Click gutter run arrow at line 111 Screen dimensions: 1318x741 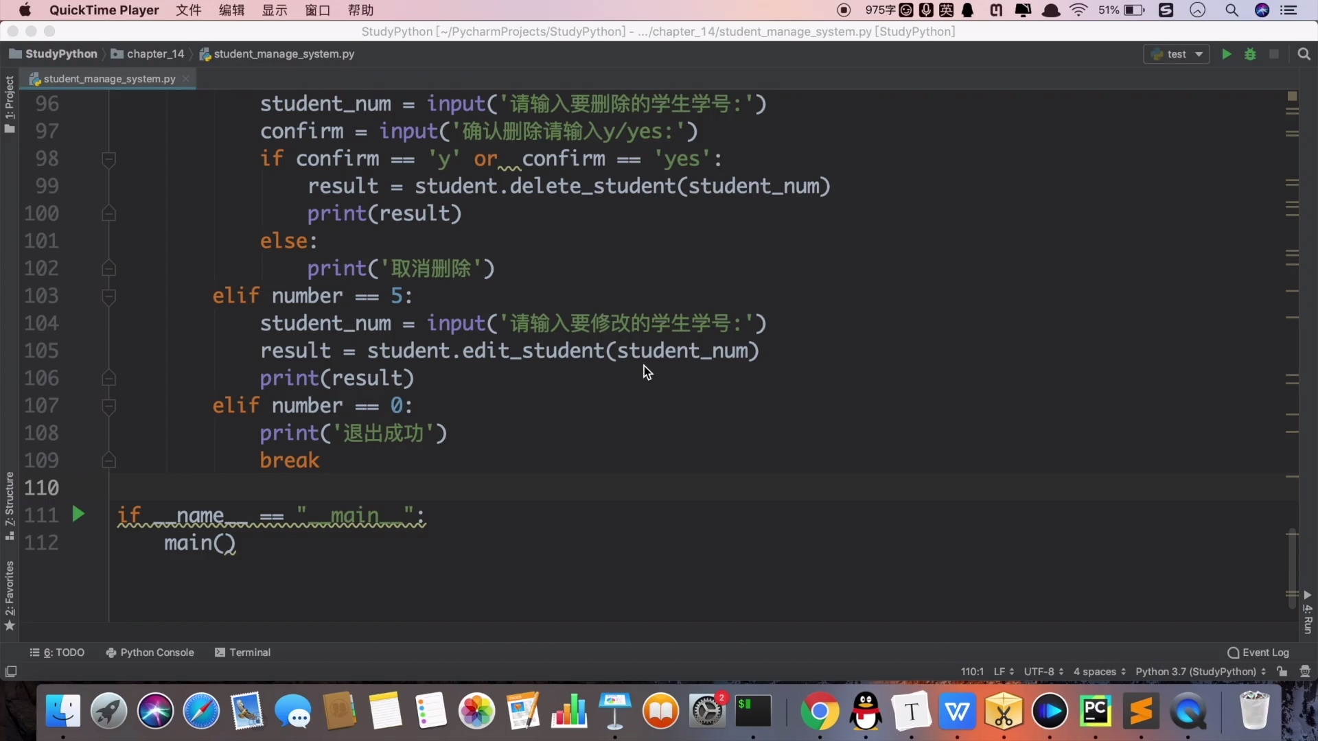[78, 515]
